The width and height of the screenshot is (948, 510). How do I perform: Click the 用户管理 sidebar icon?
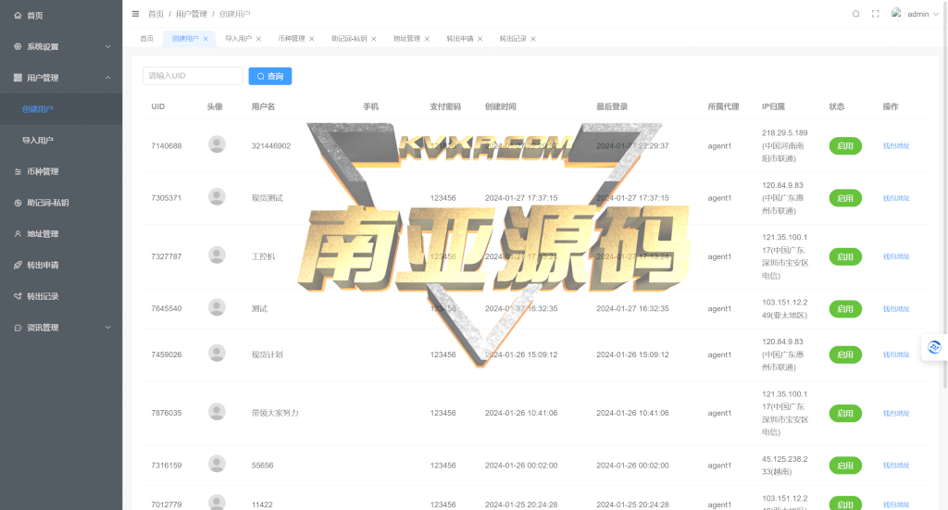(x=18, y=78)
